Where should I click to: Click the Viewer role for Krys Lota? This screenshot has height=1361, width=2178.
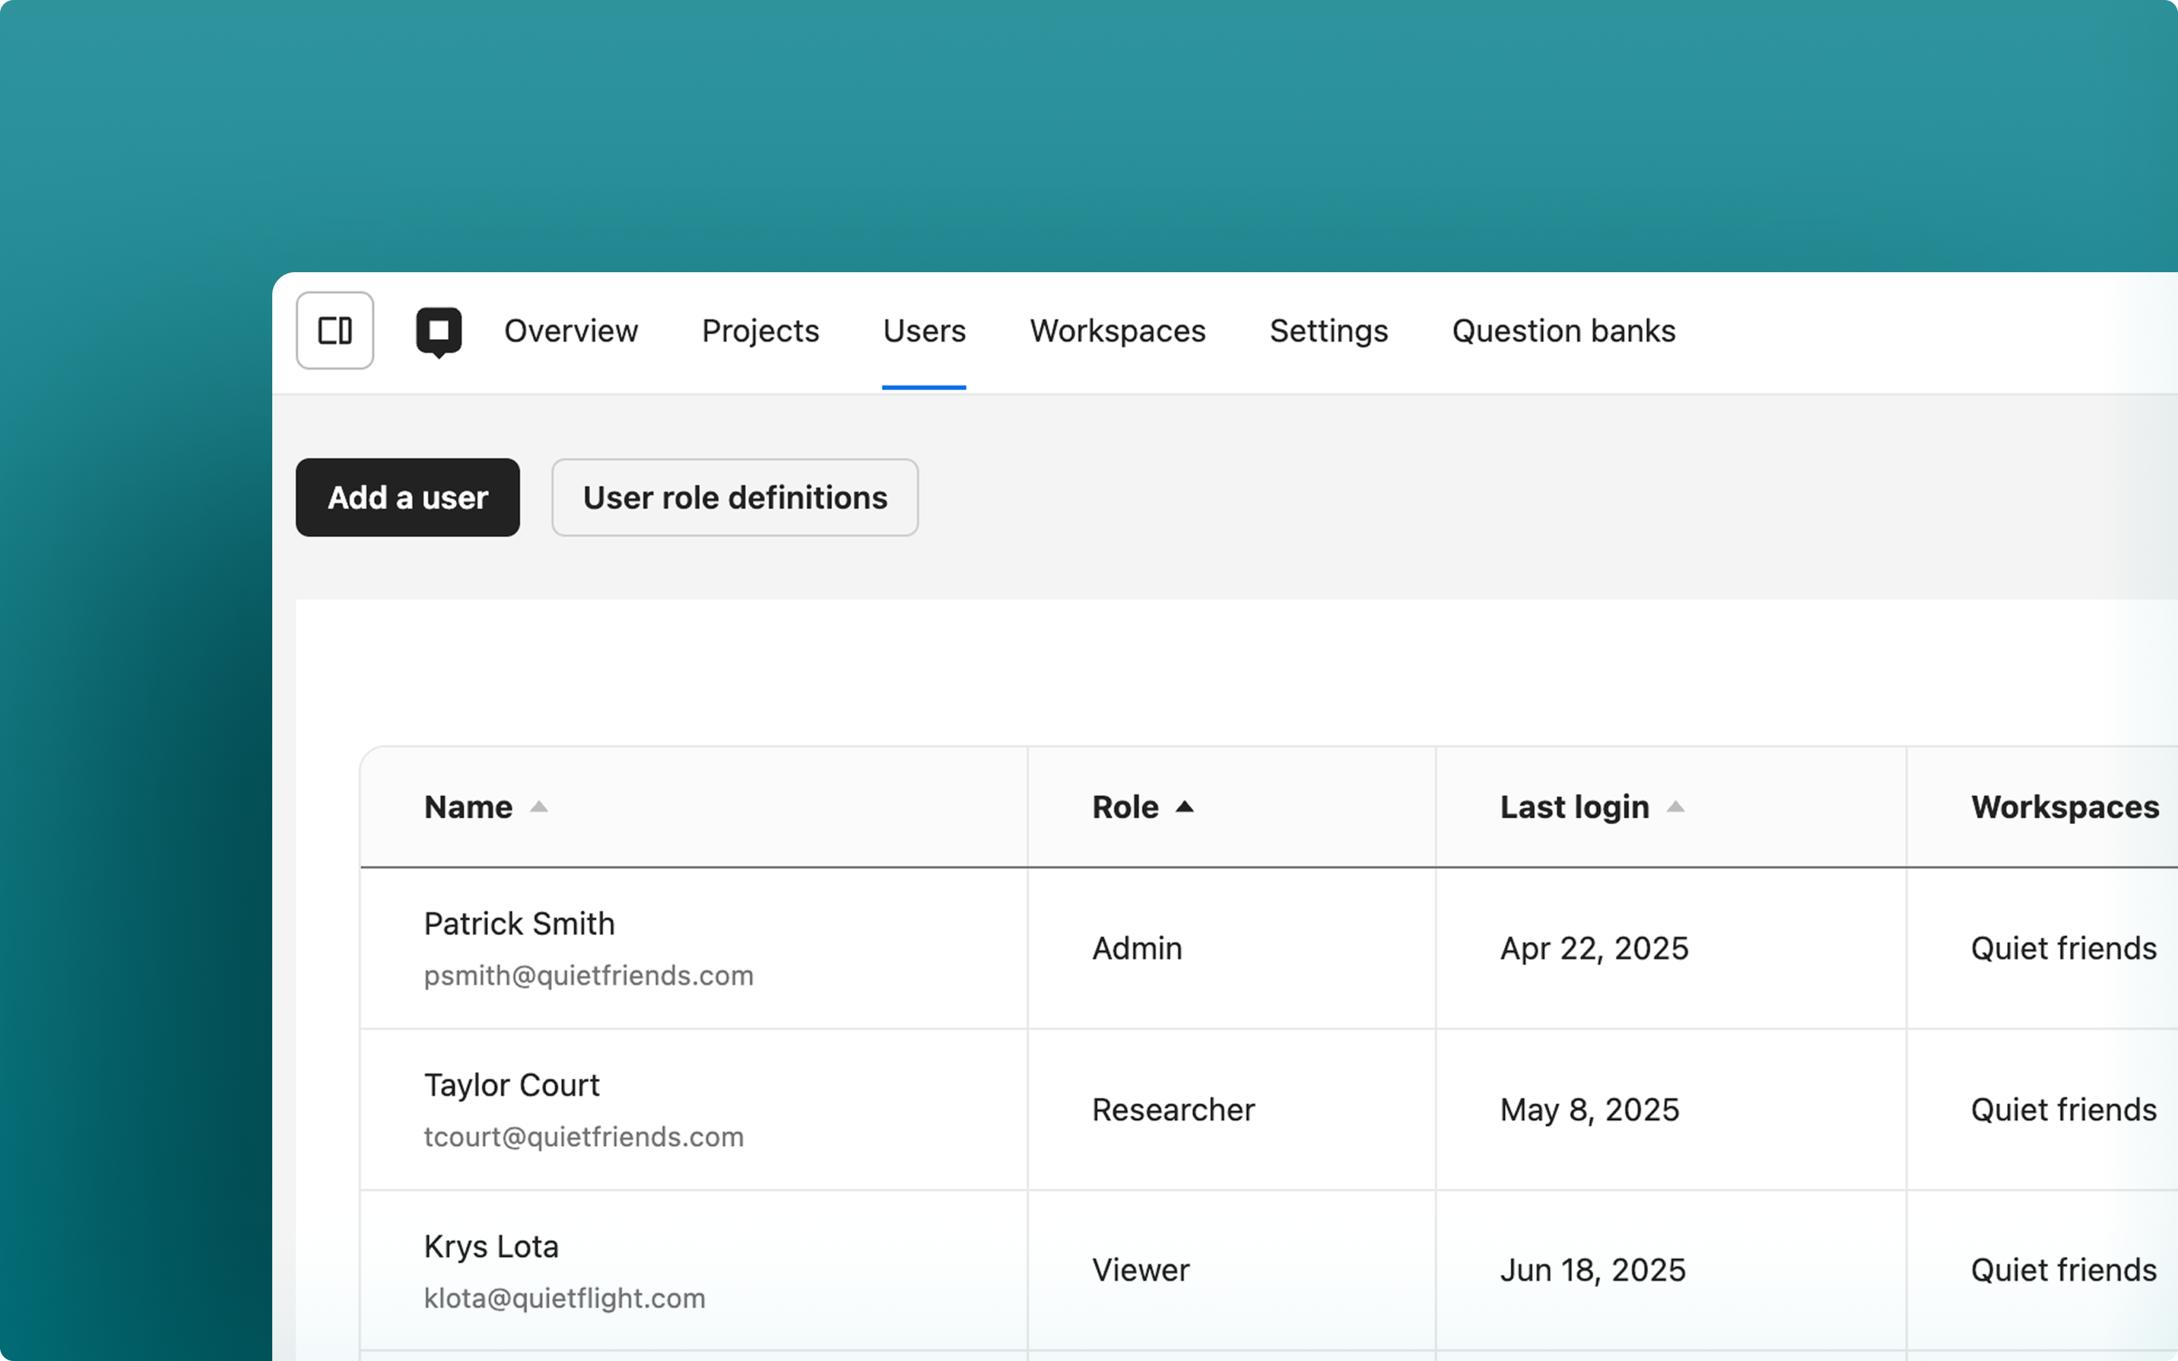click(x=1140, y=1270)
